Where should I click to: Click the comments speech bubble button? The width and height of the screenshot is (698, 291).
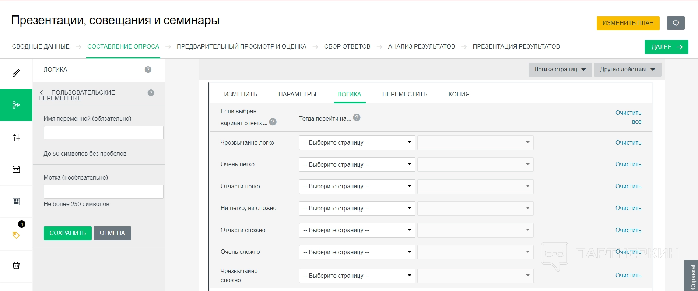(x=676, y=23)
